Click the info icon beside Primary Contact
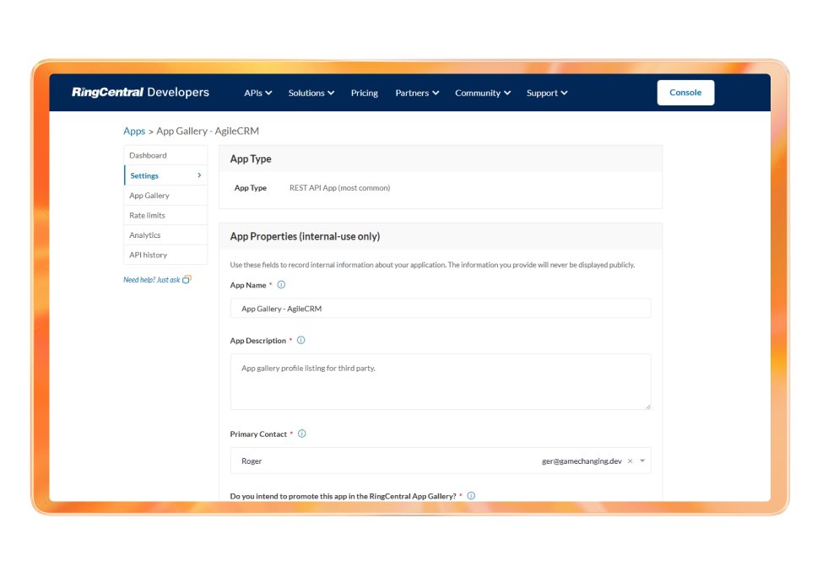 (301, 434)
